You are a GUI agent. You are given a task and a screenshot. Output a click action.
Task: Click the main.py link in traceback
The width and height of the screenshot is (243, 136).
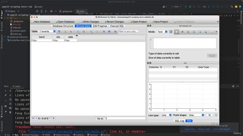67,131
